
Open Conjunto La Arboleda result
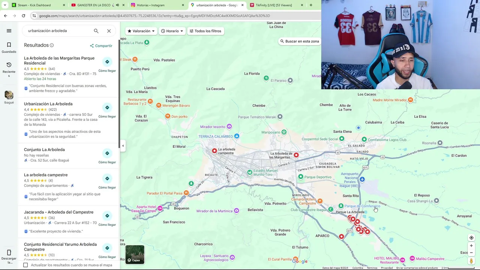click(x=44, y=150)
